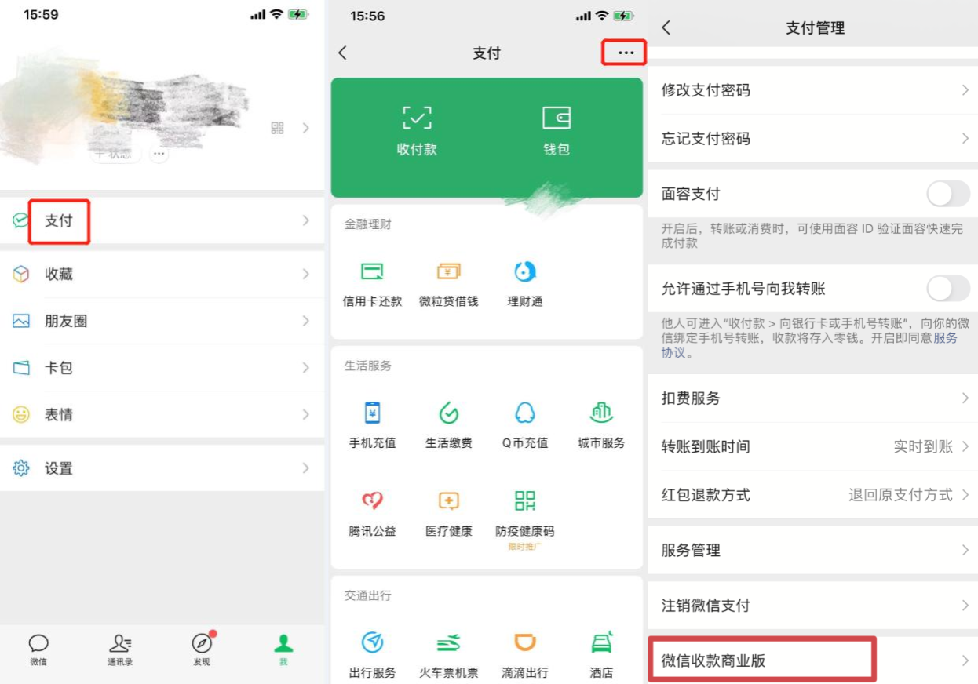
Task: Open the 滴滴出行 icon
Action: coord(524,644)
